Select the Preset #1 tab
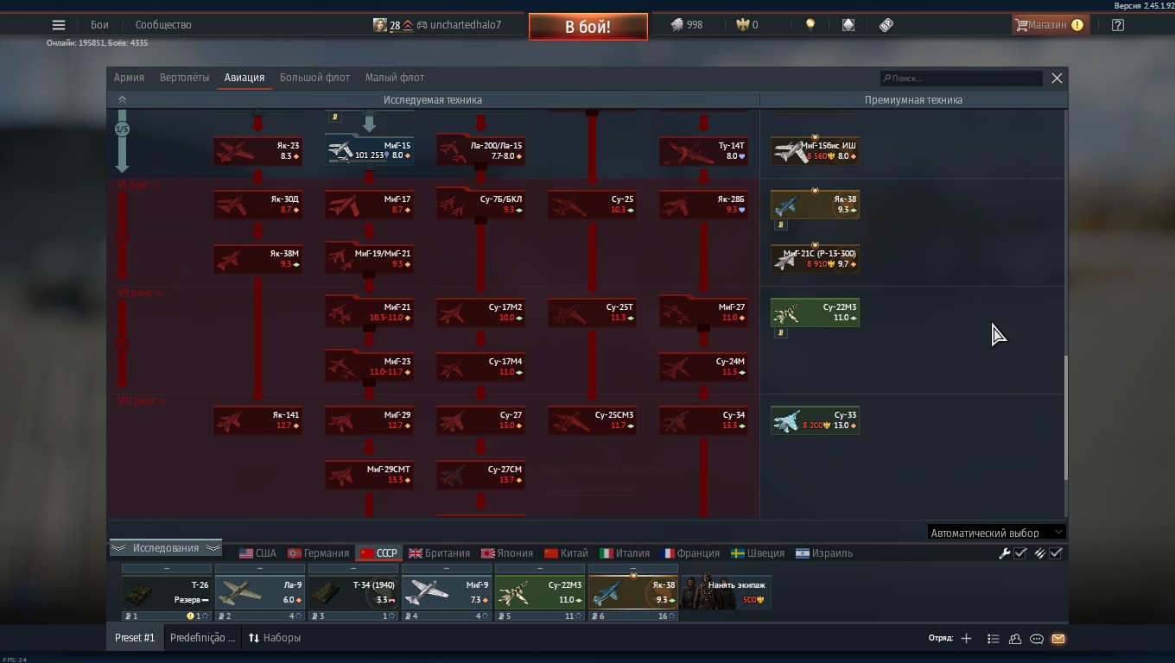This screenshot has width=1175, height=663. pyautogui.click(x=135, y=638)
